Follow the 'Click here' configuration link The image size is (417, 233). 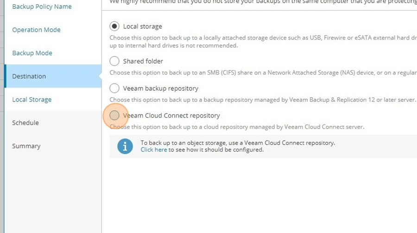click(154, 150)
